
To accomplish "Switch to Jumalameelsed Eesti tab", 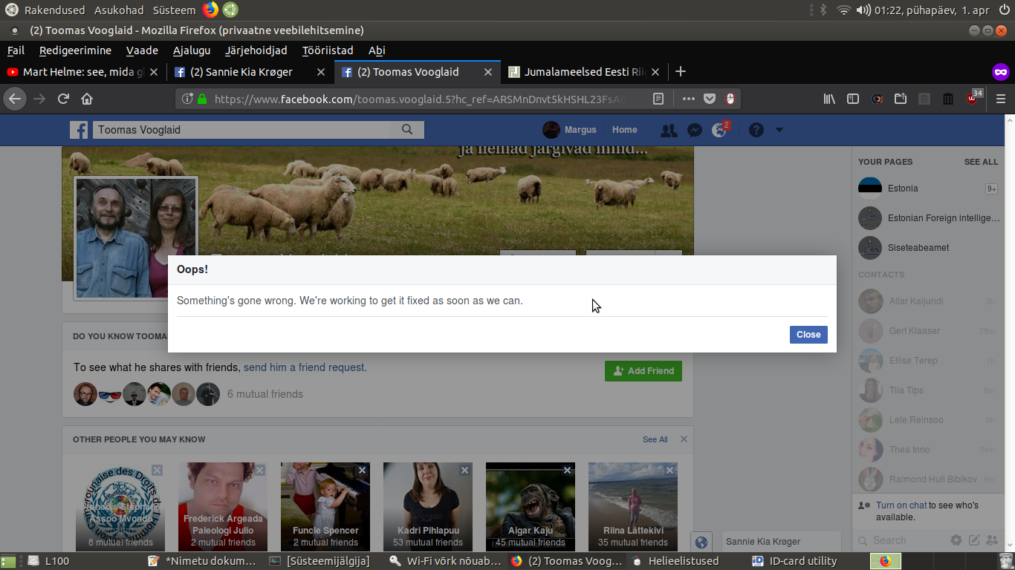I will point(584,72).
